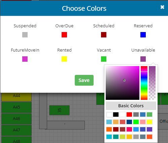Click inside the saturation gradient square
This screenshot has height=143, width=168.
123,83
